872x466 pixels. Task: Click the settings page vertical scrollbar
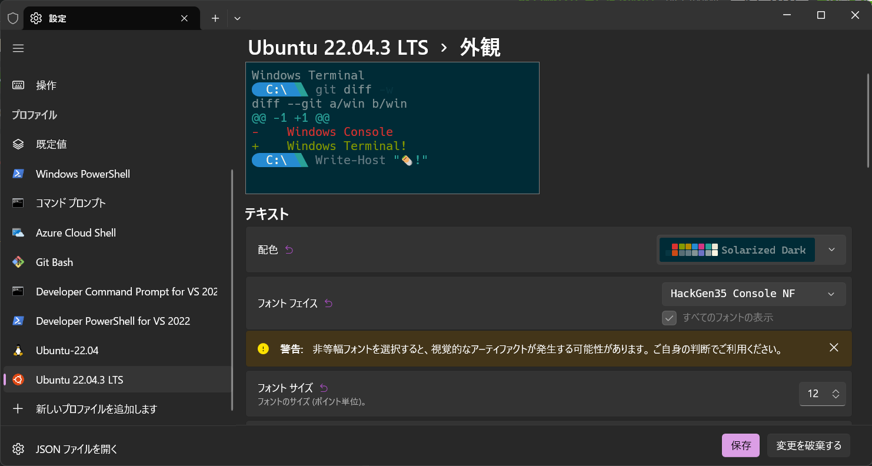coord(868,121)
